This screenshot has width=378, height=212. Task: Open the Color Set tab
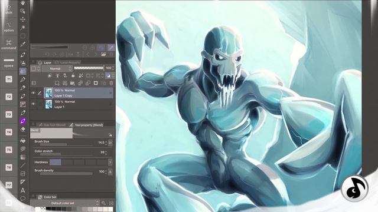[47, 197]
